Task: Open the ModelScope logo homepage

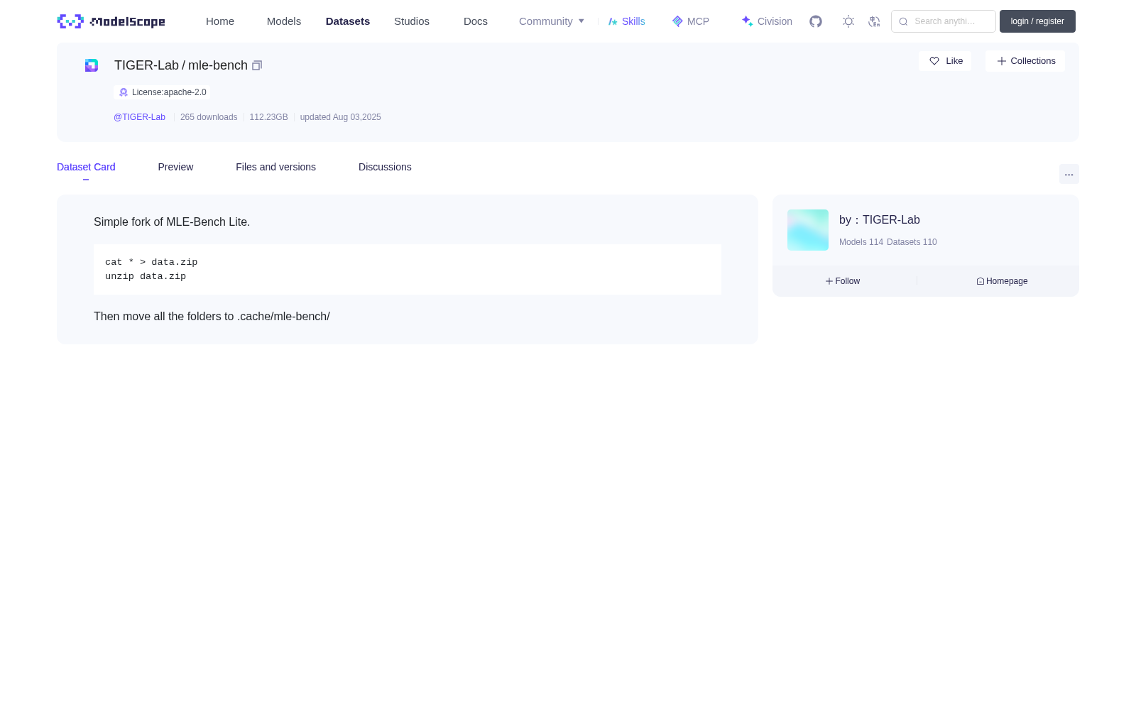Action: 111,21
